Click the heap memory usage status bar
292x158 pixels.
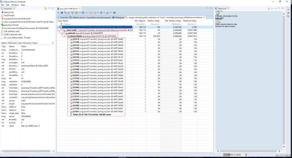[x=234, y=155]
